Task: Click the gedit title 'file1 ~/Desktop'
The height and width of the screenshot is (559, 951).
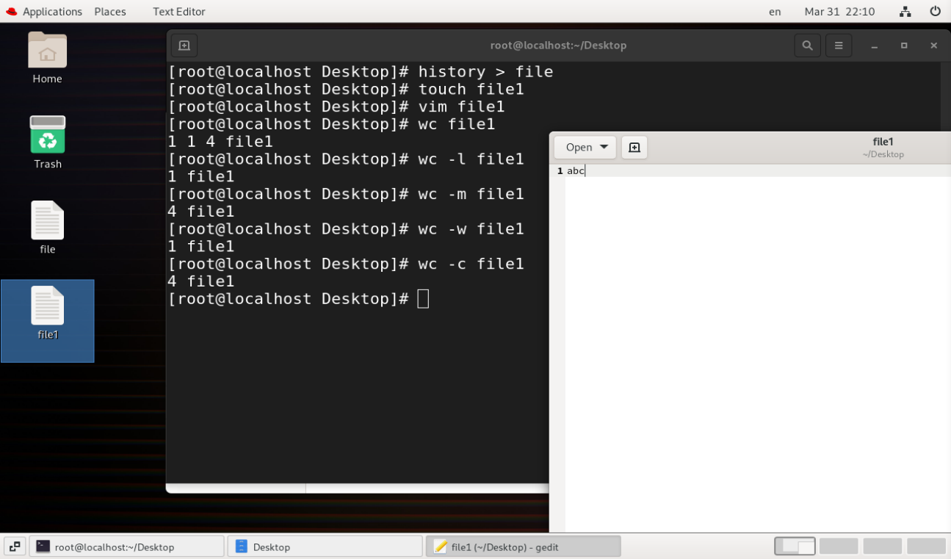Action: [x=883, y=148]
